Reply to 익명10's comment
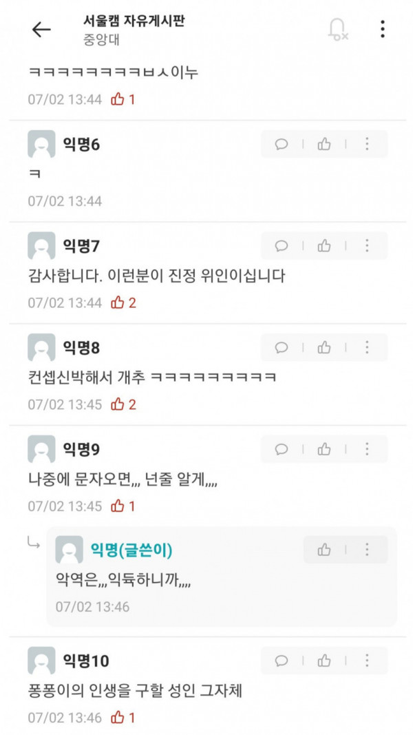The height and width of the screenshot is (735, 413). click(282, 661)
